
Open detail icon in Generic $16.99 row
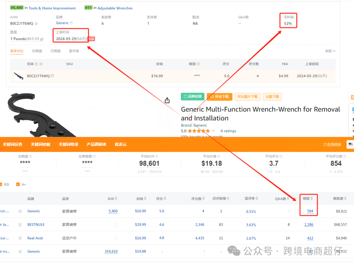coord(20,211)
